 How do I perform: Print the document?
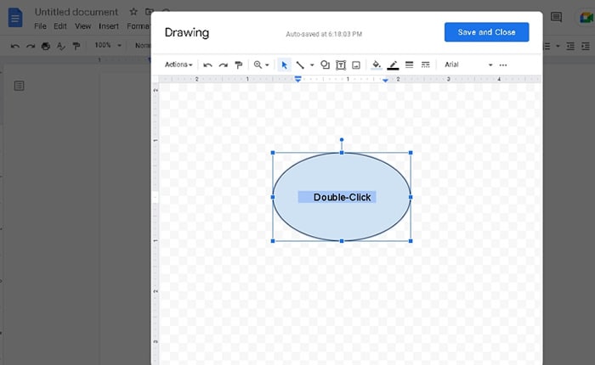tap(46, 46)
